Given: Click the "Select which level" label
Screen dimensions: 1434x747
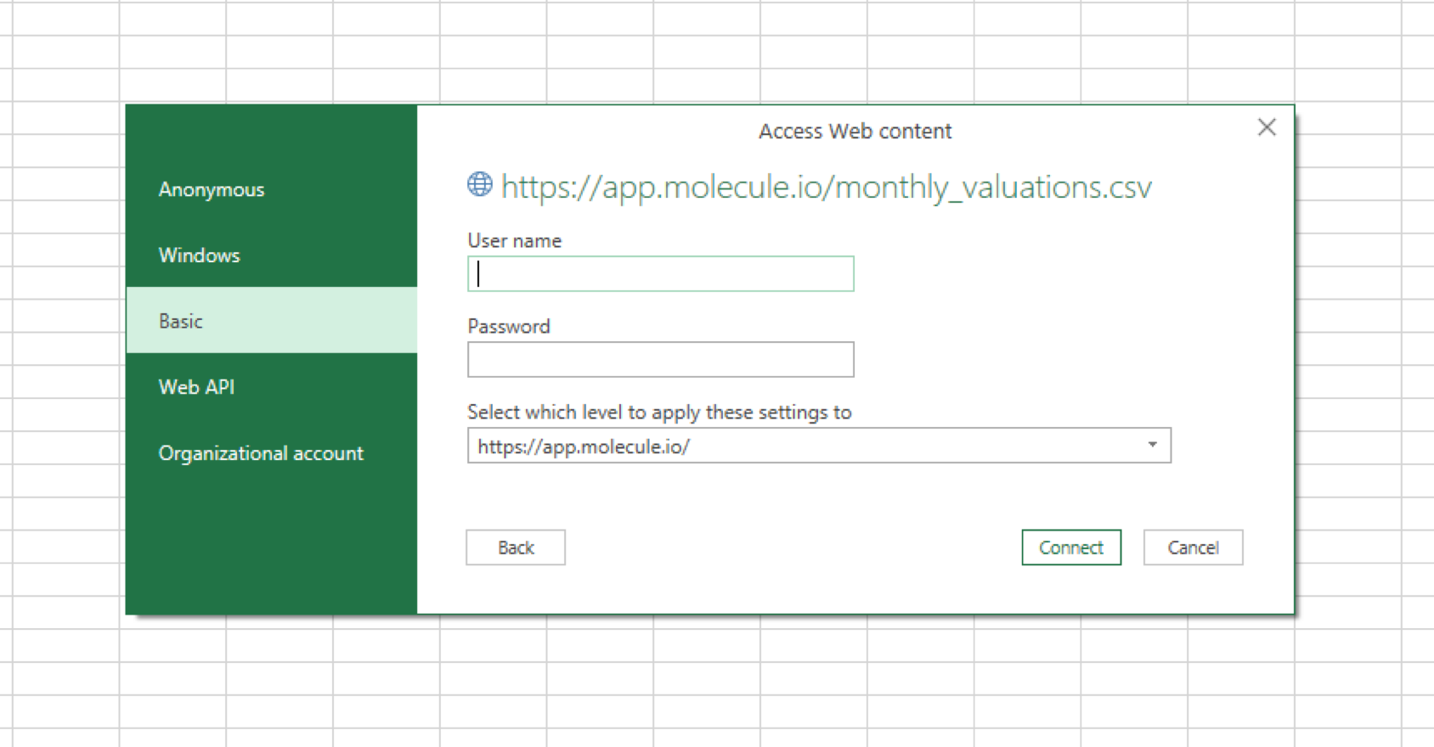Looking at the screenshot, I should pos(658,413).
